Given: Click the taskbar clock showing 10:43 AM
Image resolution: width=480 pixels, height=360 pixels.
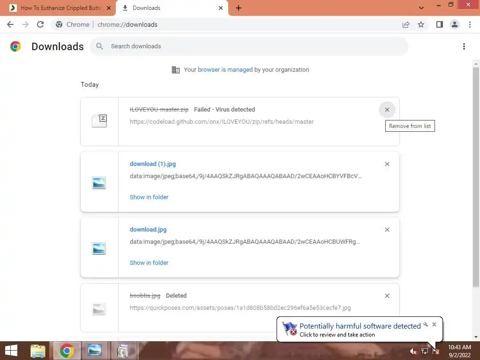Looking at the screenshot, I should (459, 351).
